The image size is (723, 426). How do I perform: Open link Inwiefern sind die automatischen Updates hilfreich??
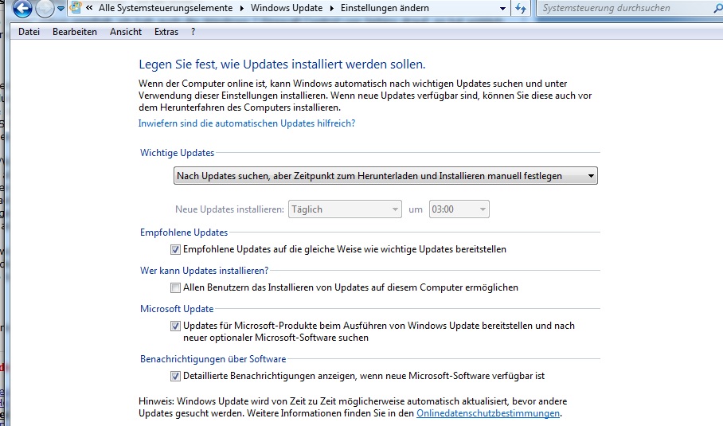[x=247, y=123]
